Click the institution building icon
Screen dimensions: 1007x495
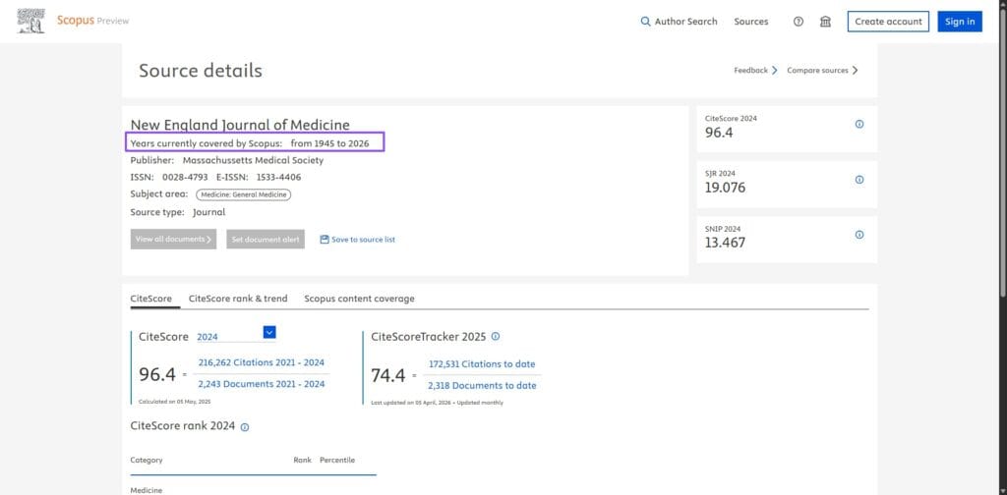(825, 22)
